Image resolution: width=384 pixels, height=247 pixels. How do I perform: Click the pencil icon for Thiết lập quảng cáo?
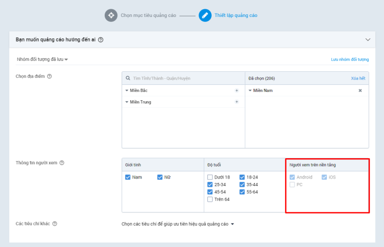205,15
